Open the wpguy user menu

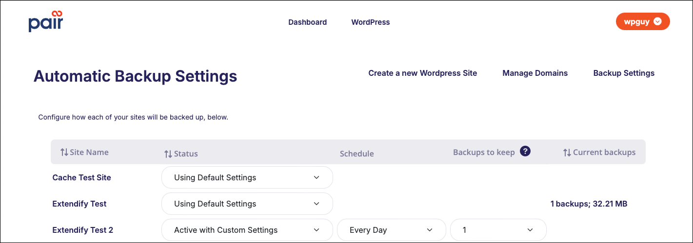pos(643,21)
